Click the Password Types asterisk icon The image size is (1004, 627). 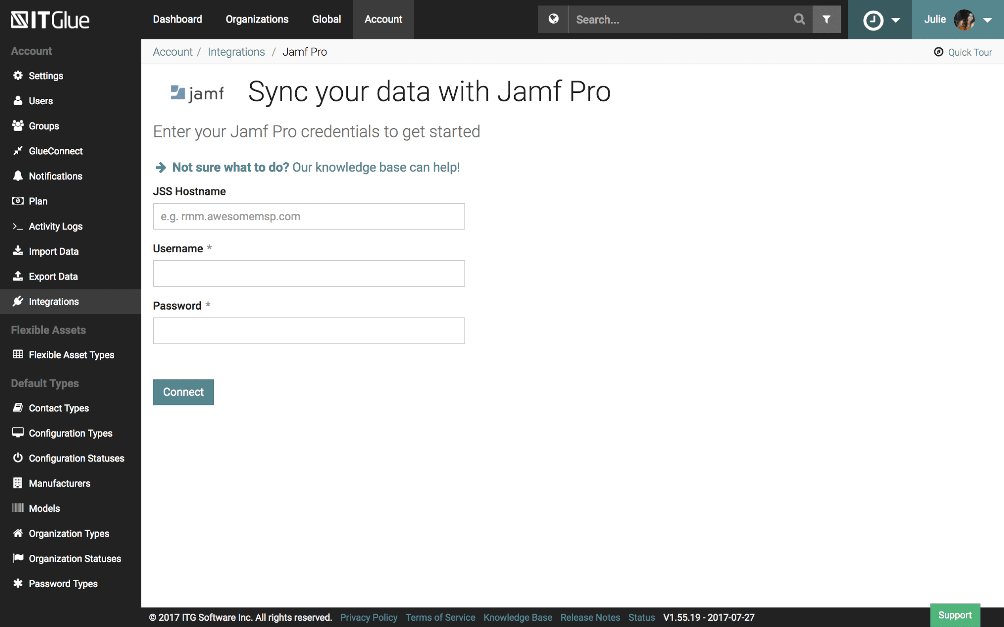[x=18, y=583]
